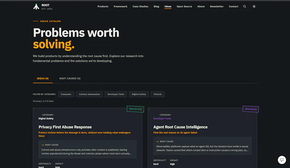Filter by Developer Tools category
The image size is (290, 168).
point(116,94)
